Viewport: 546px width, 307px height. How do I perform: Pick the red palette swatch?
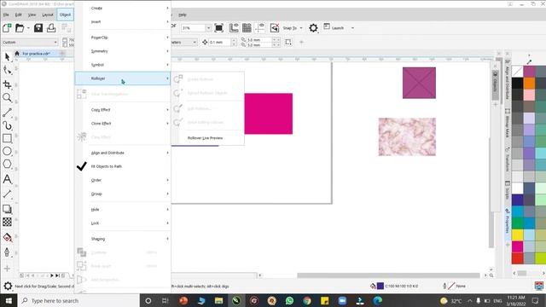click(x=518, y=258)
